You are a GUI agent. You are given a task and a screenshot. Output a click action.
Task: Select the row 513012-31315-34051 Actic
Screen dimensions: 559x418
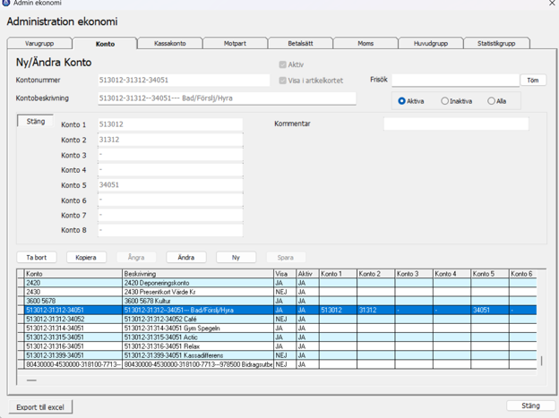tap(277, 337)
